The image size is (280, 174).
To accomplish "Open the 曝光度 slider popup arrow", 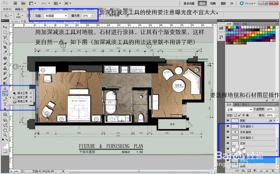I will point(93,16).
